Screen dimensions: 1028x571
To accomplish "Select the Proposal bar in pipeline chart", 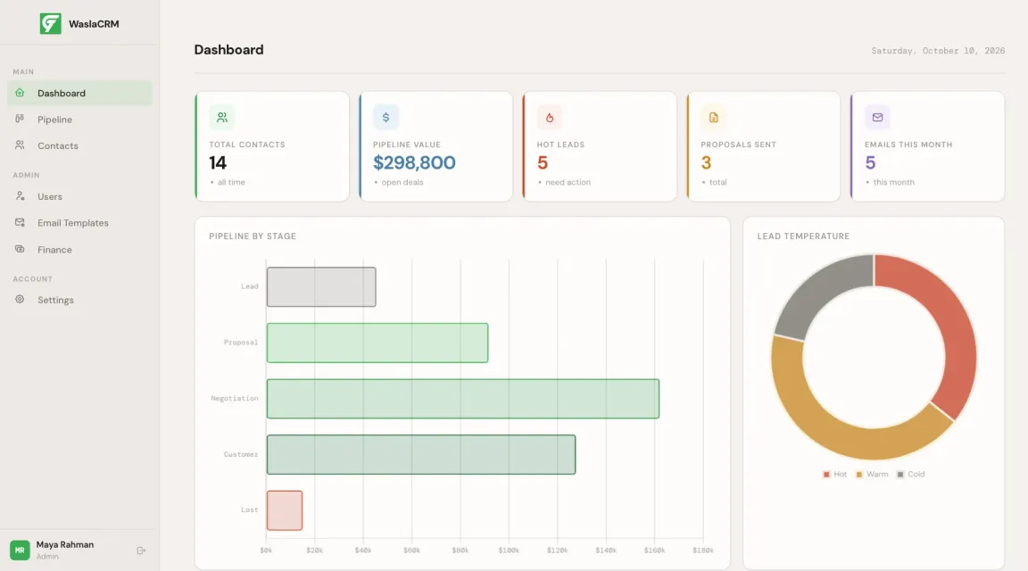I will coord(377,343).
